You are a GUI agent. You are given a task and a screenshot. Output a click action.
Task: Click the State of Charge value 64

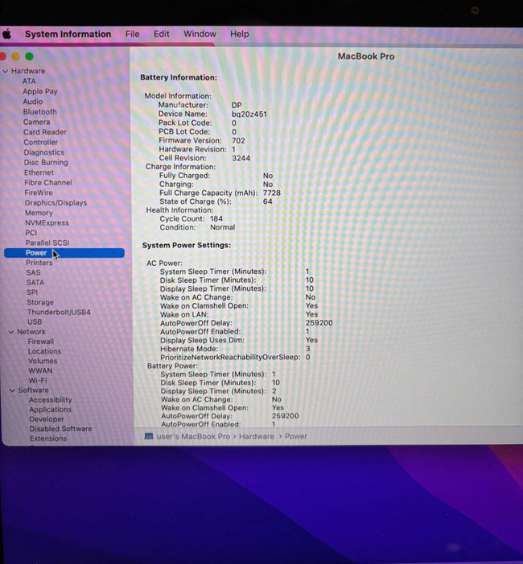pyautogui.click(x=268, y=201)
